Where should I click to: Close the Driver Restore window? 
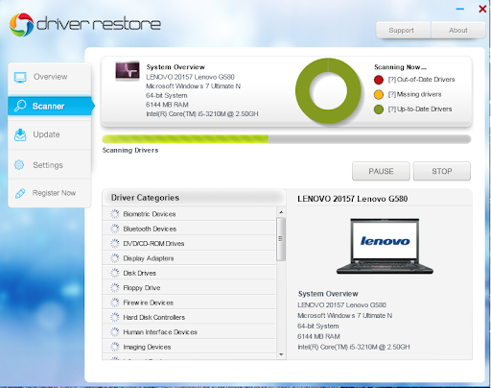point(482,9)
